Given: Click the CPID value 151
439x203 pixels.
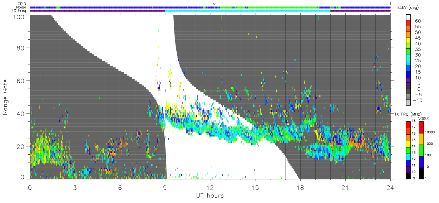Looking at the screenshot, I should pos(214,4).
